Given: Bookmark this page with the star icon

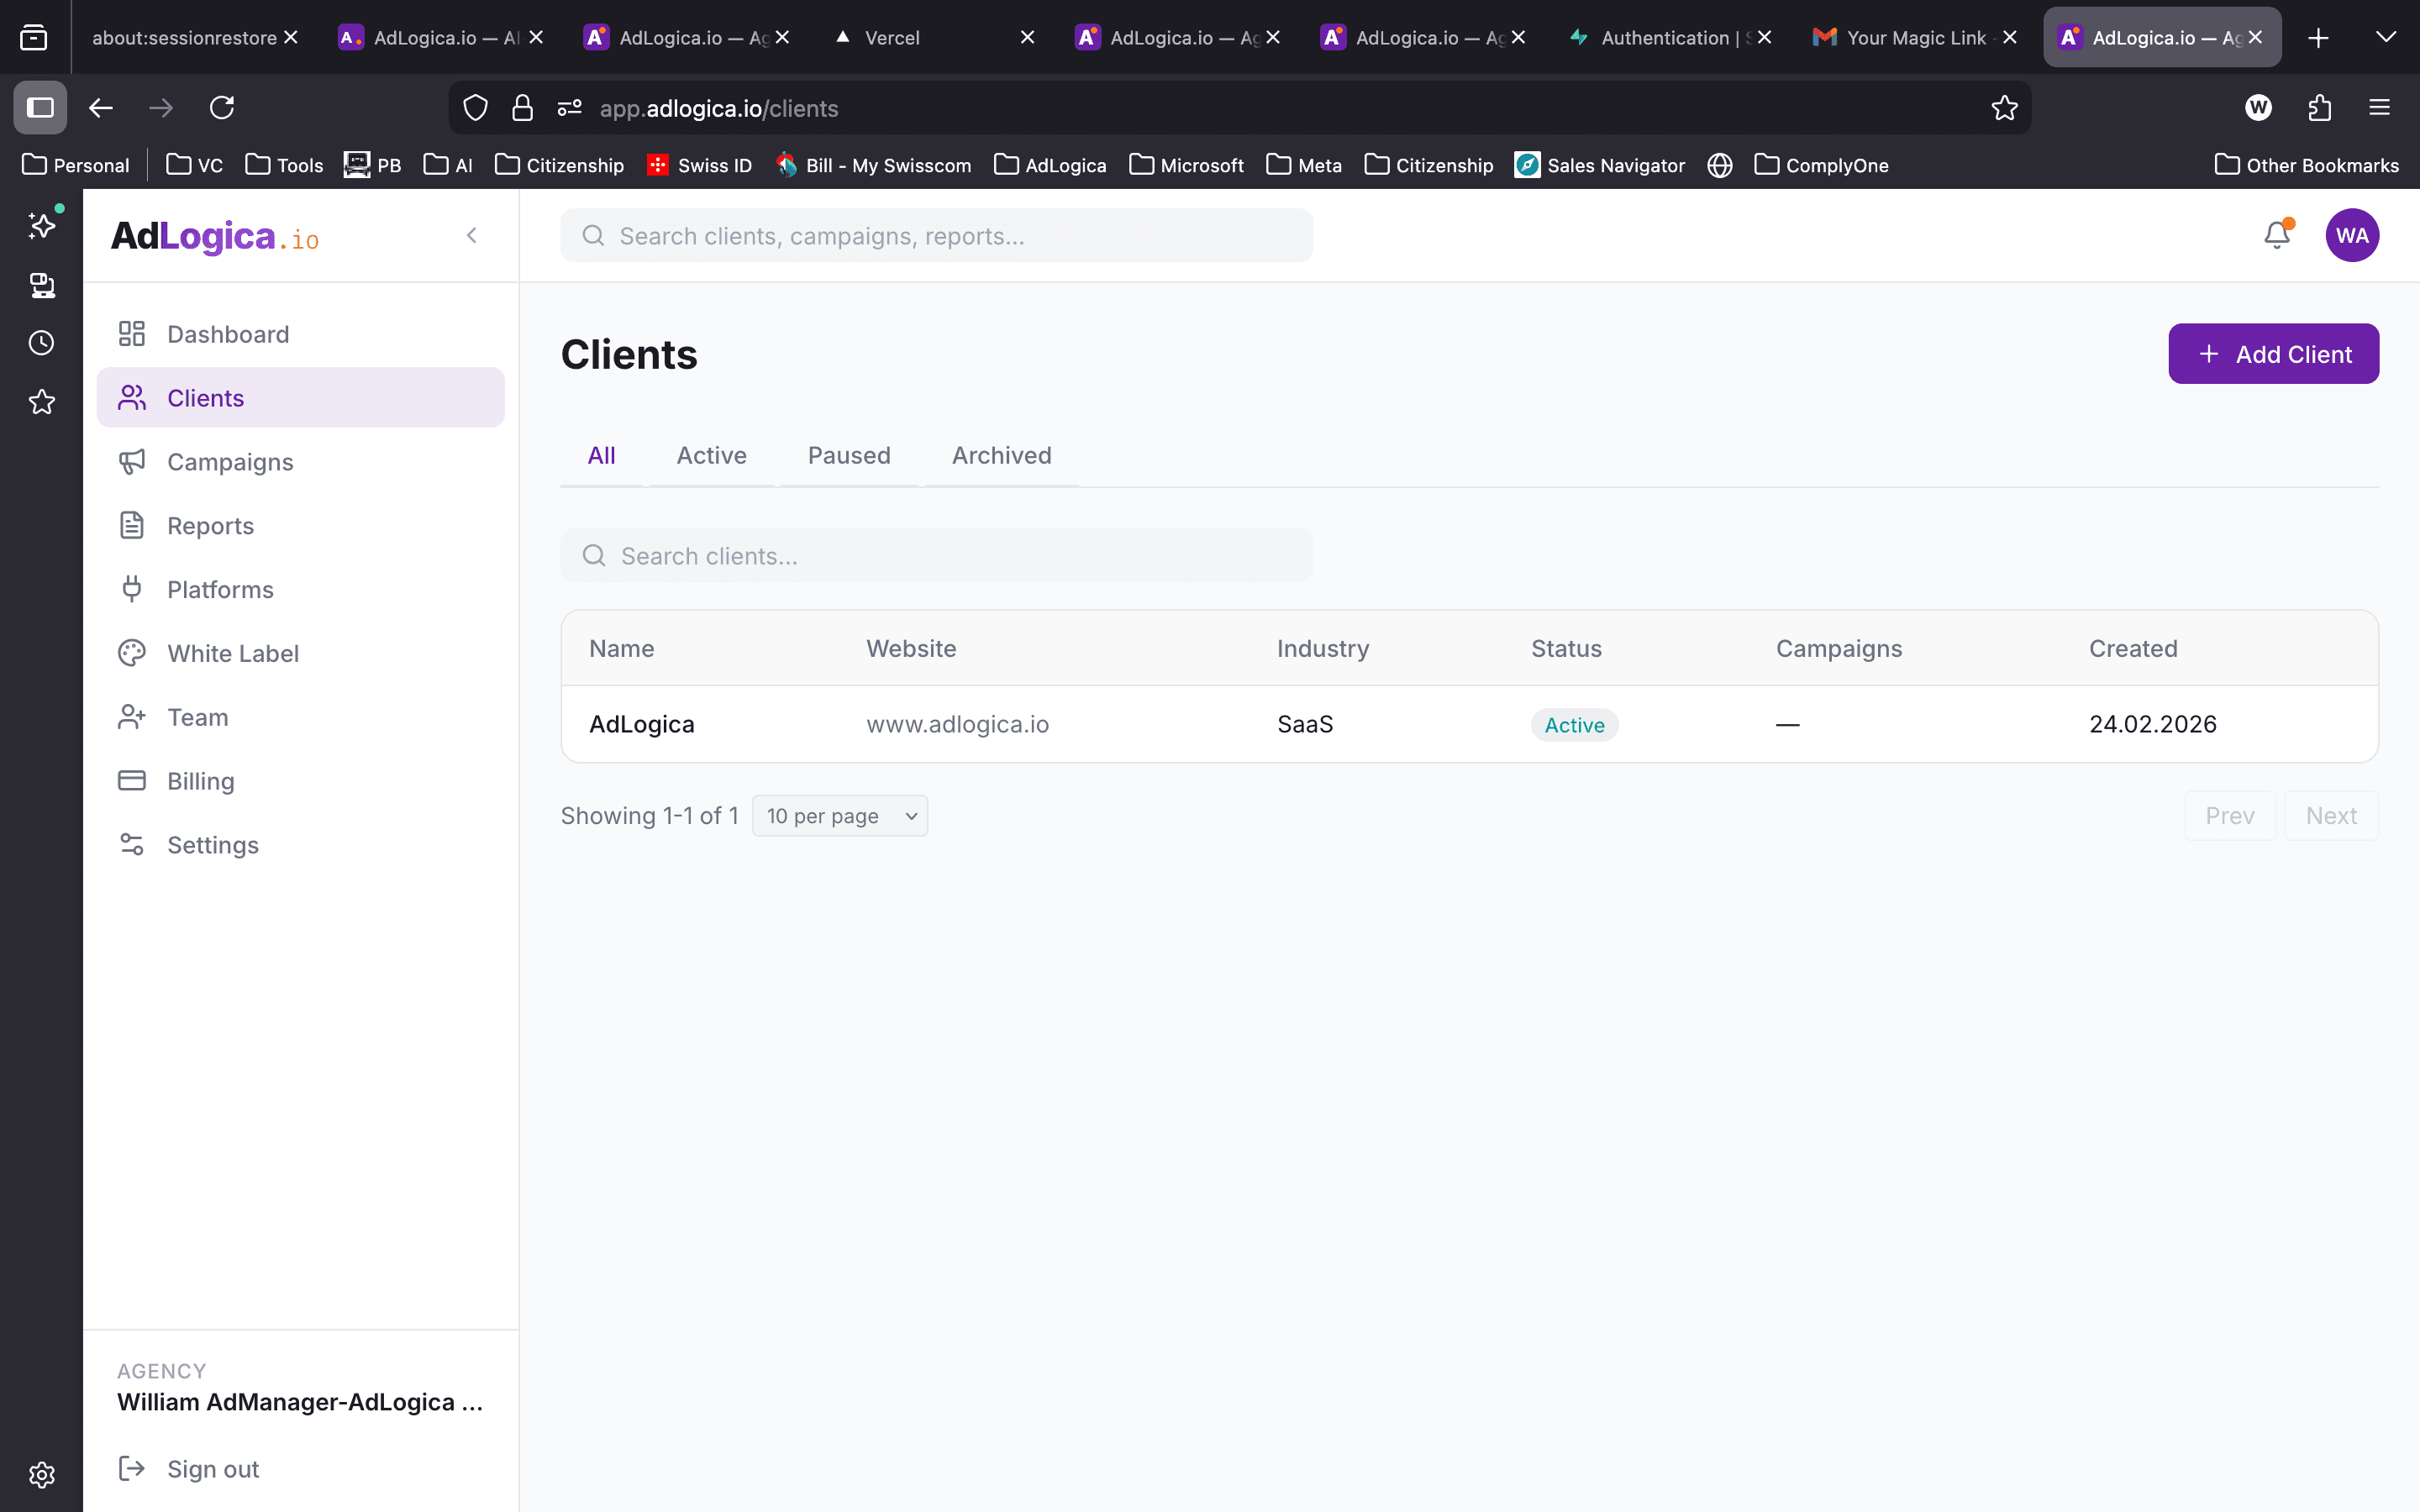Looking at the screenshot, I should pyautogui.click(x=2004, y=108).
